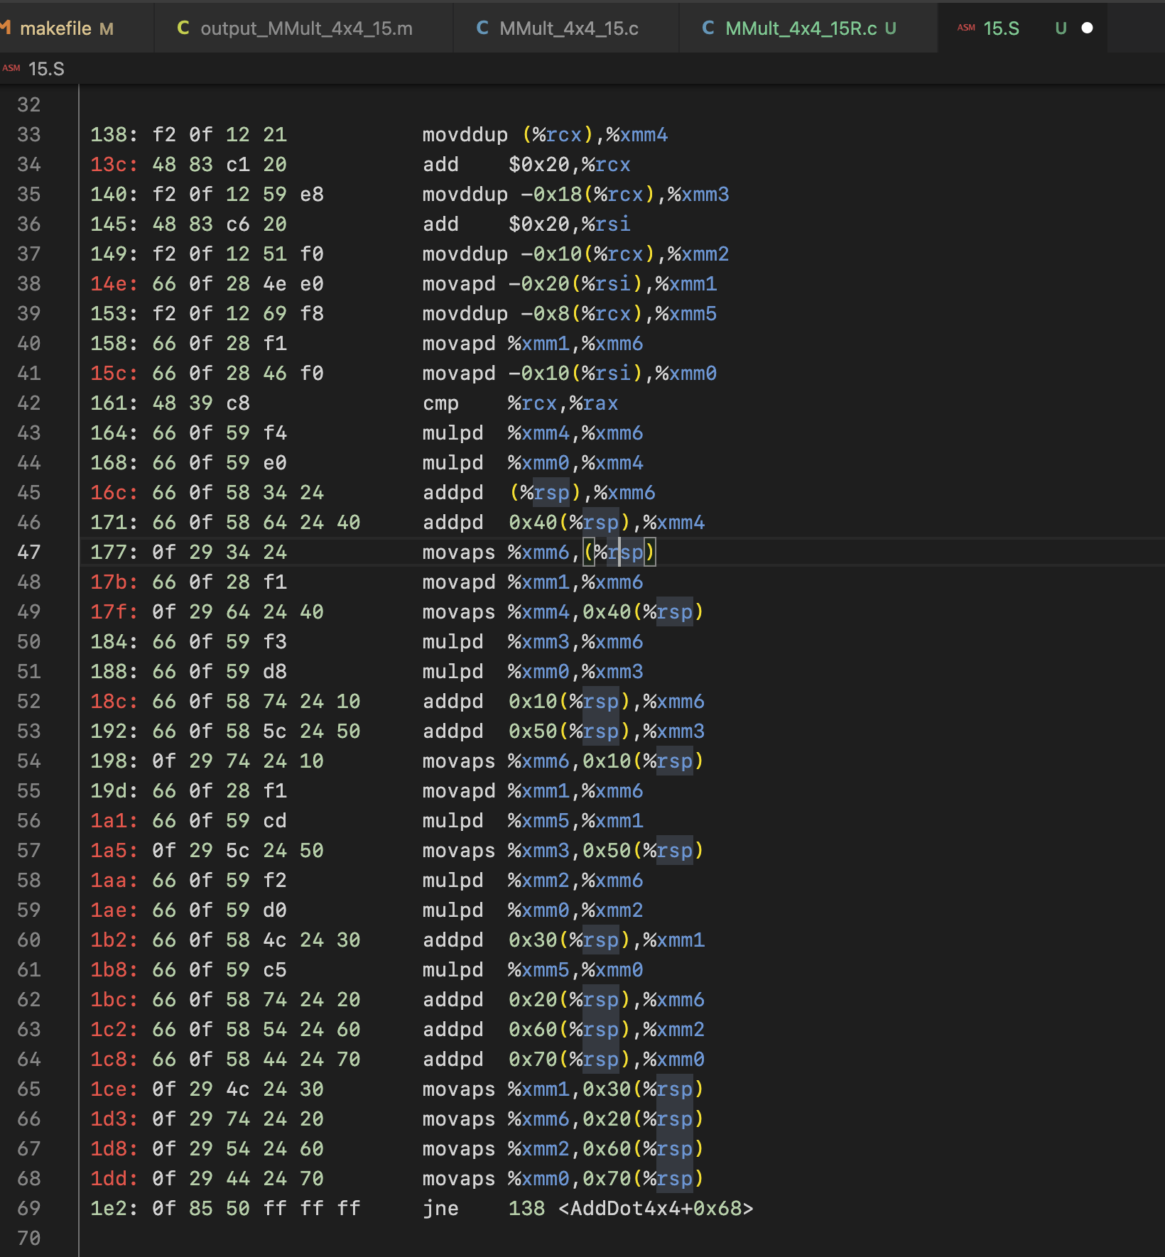Click line number 69 in the gutter
Viewport: 1165px width, 1257px height.
click(29, 1209)
